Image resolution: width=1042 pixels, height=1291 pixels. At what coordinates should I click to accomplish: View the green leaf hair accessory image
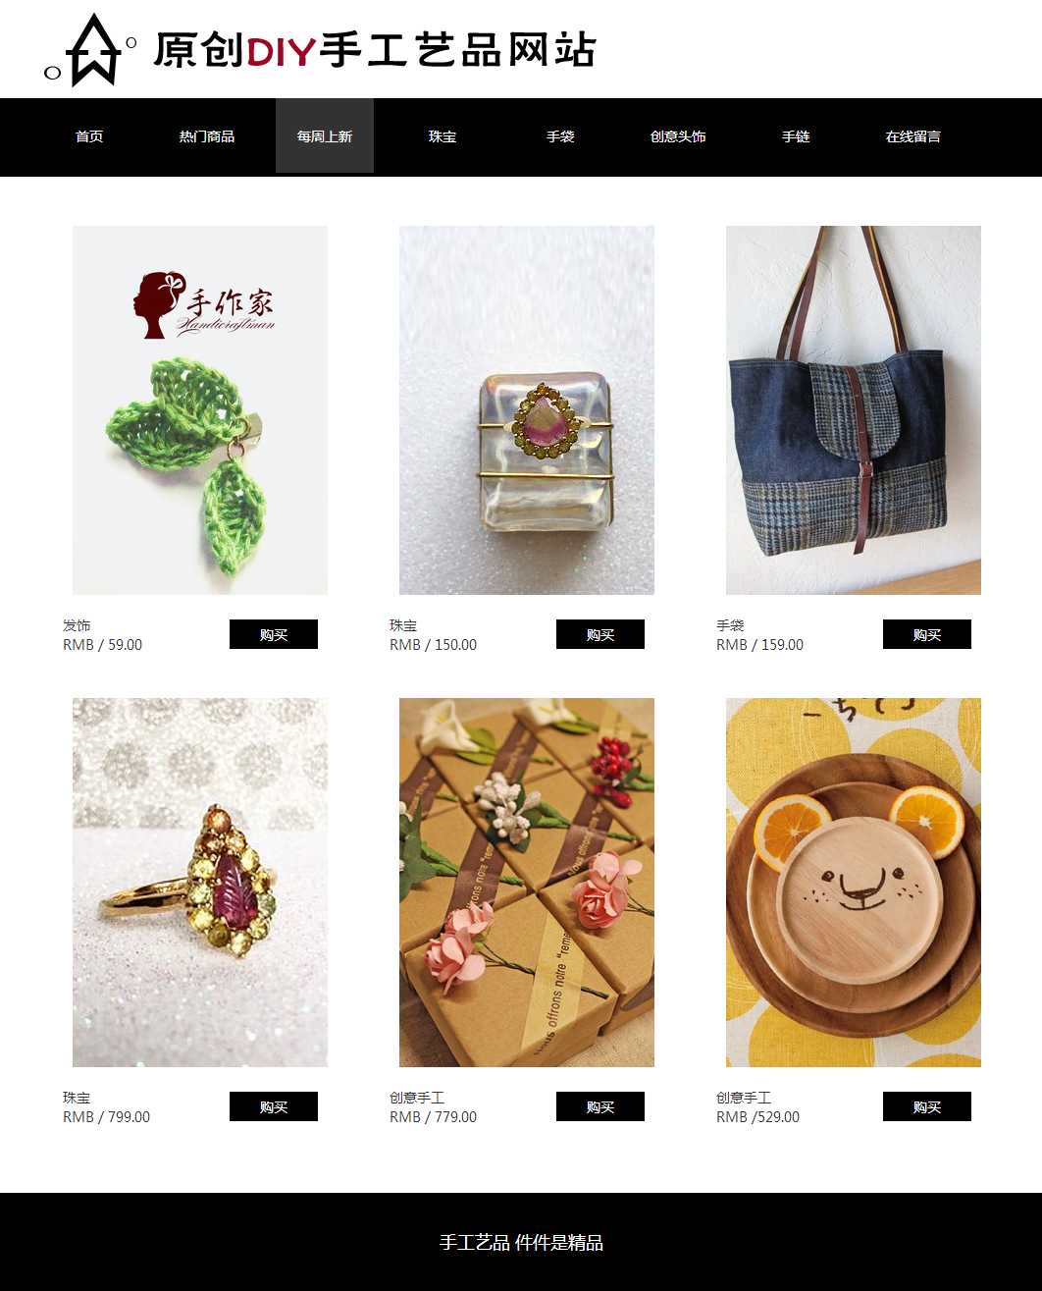point(200,410)
